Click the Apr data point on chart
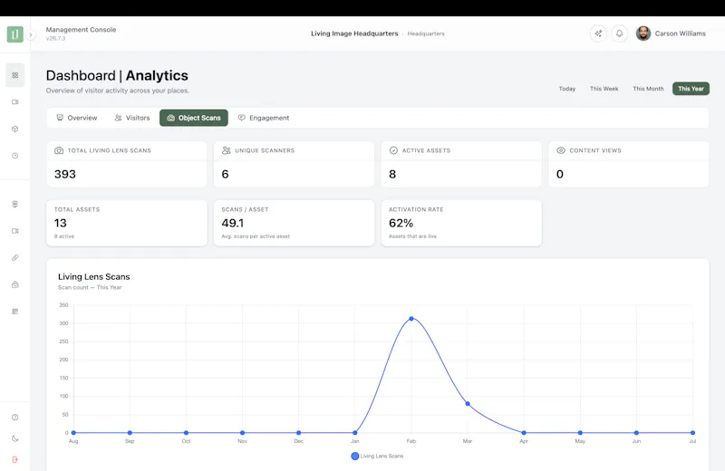 click(x=524, y=433)
